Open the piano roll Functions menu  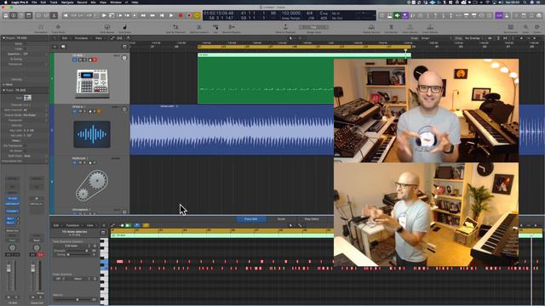72,225
